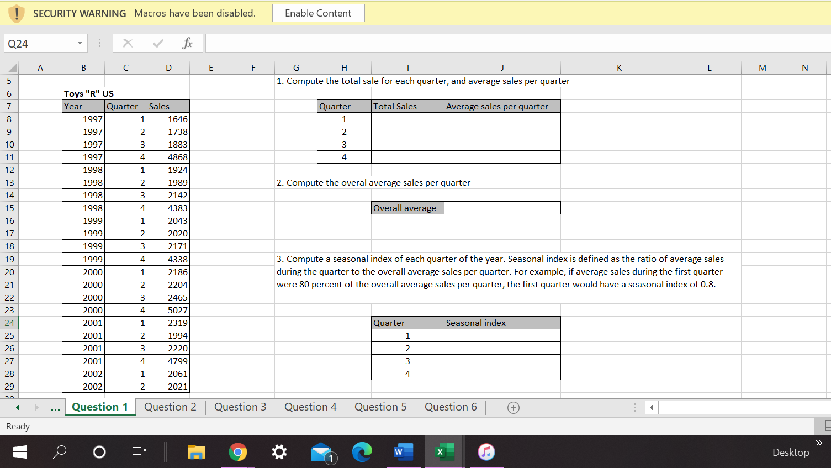Expand Desktop toolbar chevron on taskbar

point(819,443)
